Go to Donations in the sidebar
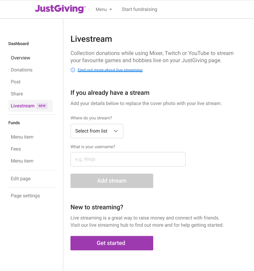This screenshot has height=271, width=254. click(x=22, y=70)
